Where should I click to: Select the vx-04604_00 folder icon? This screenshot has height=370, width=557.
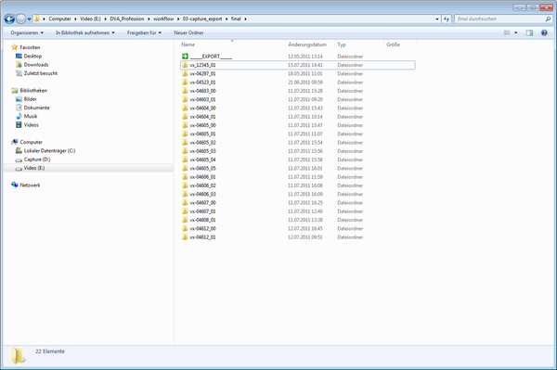185,108
